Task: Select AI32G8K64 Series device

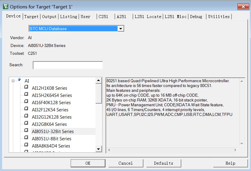Action: tap(49, 124)
